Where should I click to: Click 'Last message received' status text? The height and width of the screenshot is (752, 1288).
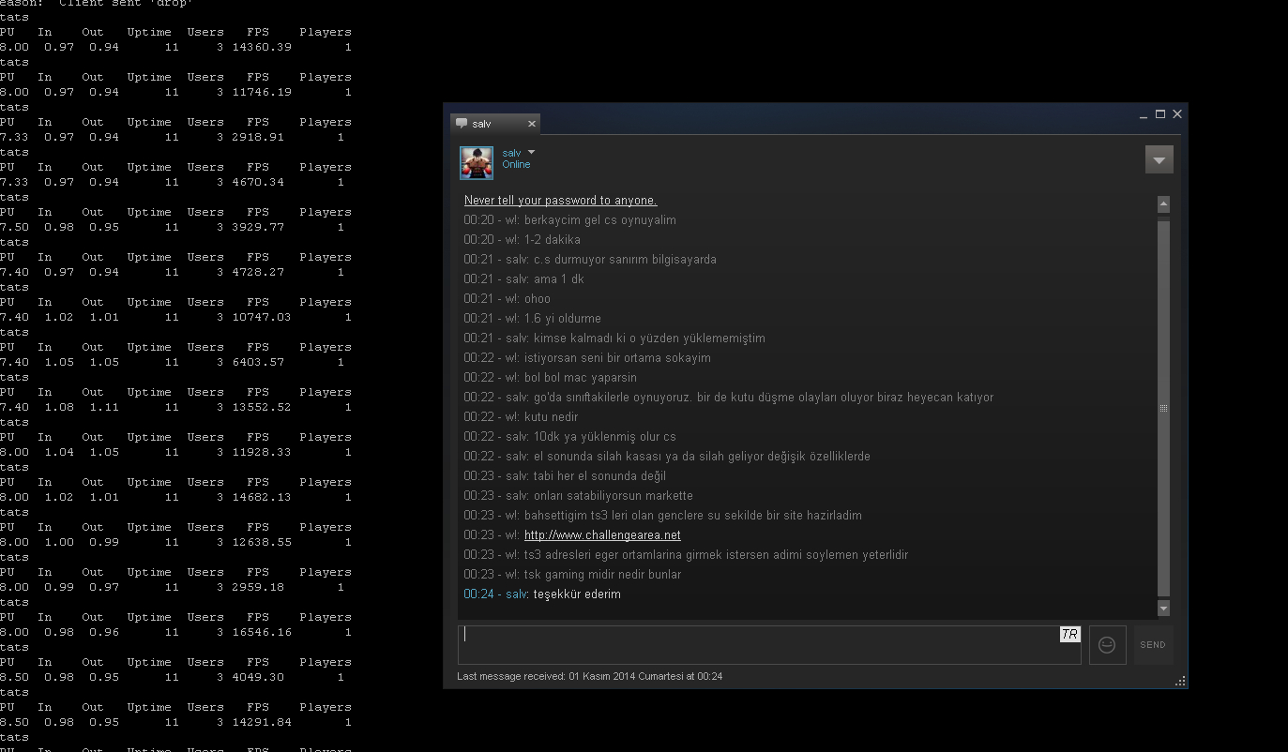click(x=590, y=676)
